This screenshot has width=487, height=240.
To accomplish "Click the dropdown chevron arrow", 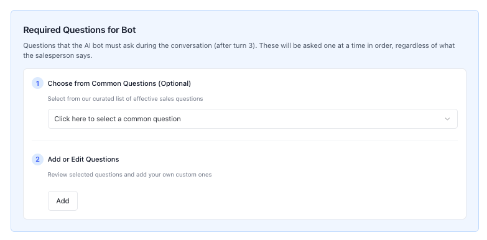I will coord(447,119).
